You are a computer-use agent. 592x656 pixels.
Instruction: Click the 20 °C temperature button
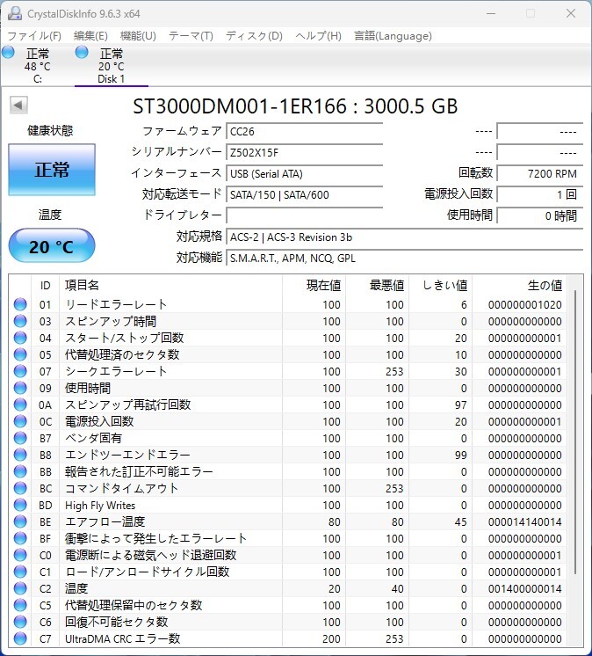pos(52,245)
